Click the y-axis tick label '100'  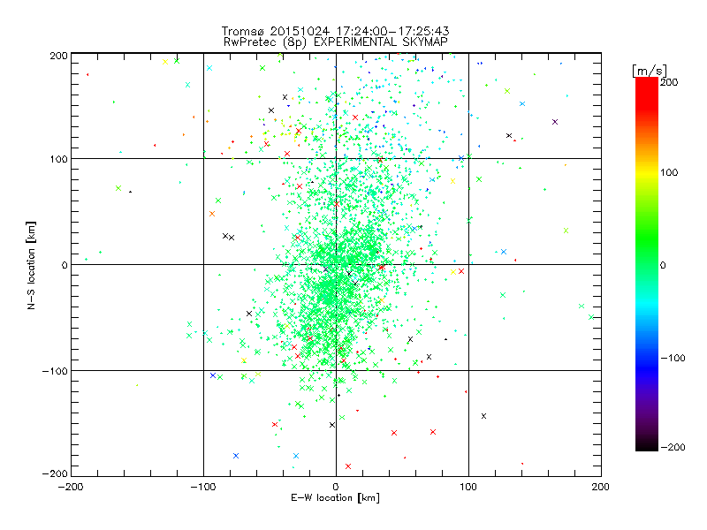point(58,159)
